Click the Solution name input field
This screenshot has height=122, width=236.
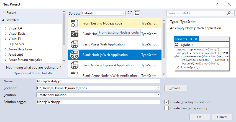tap(98, 102)
